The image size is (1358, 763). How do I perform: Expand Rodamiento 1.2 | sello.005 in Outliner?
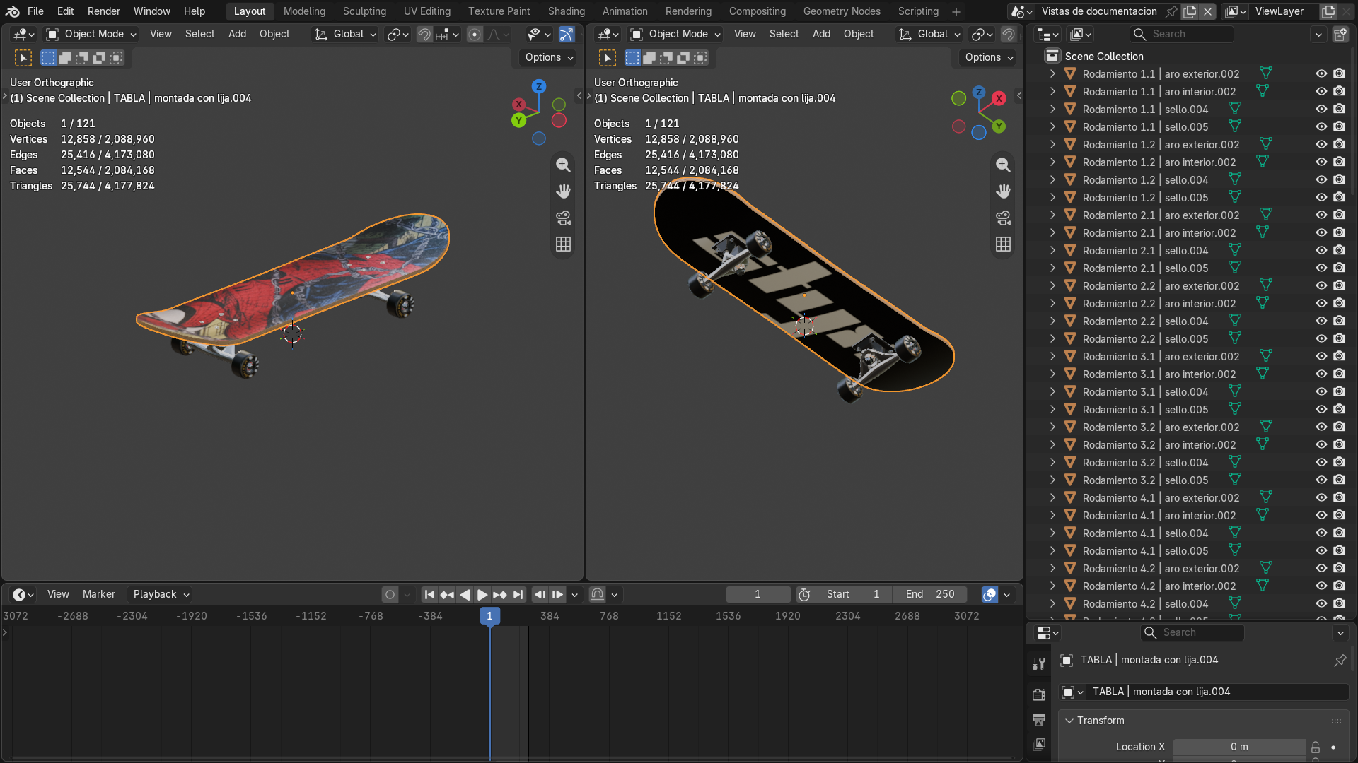[x=1052, y=197]
